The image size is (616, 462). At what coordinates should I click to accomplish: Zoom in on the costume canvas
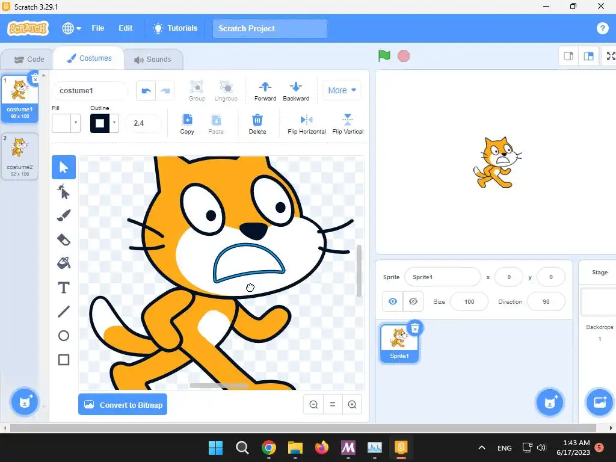(x=352, y=405)
